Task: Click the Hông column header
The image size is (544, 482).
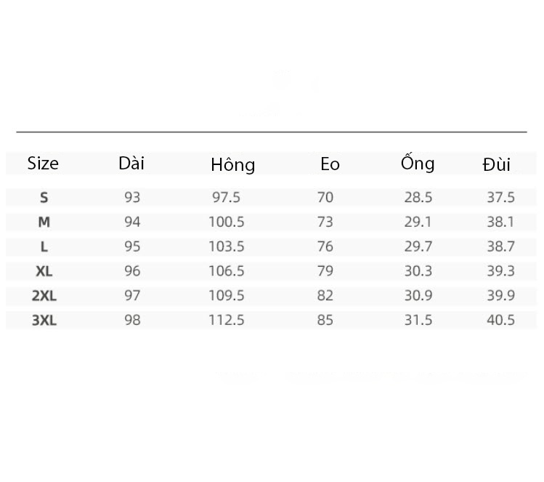Action: click(x=233, y=164)
